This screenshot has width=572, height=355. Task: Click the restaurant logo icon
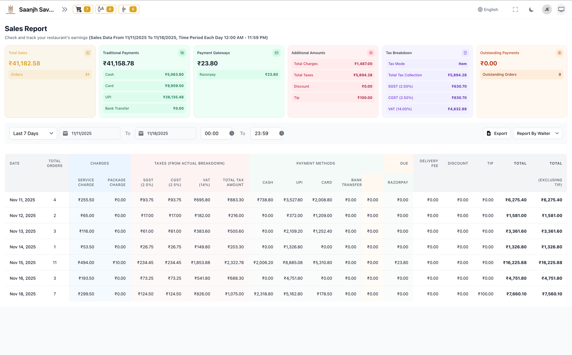[x=11, y=10]
